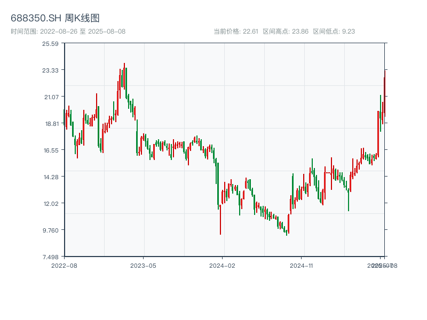
Task: Click the 区间低点 9.23 label
Action: pyautogui.click(x=334, y=31)
